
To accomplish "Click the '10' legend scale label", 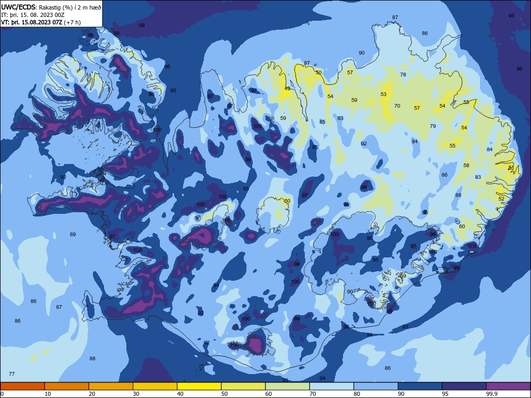I will [x=48, y=394].
